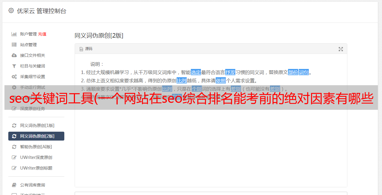Open UWriter深度原创 in sidebar
382x195 pixels.
36,157
